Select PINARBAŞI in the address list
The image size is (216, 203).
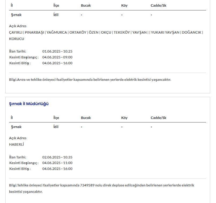(34, 33)
